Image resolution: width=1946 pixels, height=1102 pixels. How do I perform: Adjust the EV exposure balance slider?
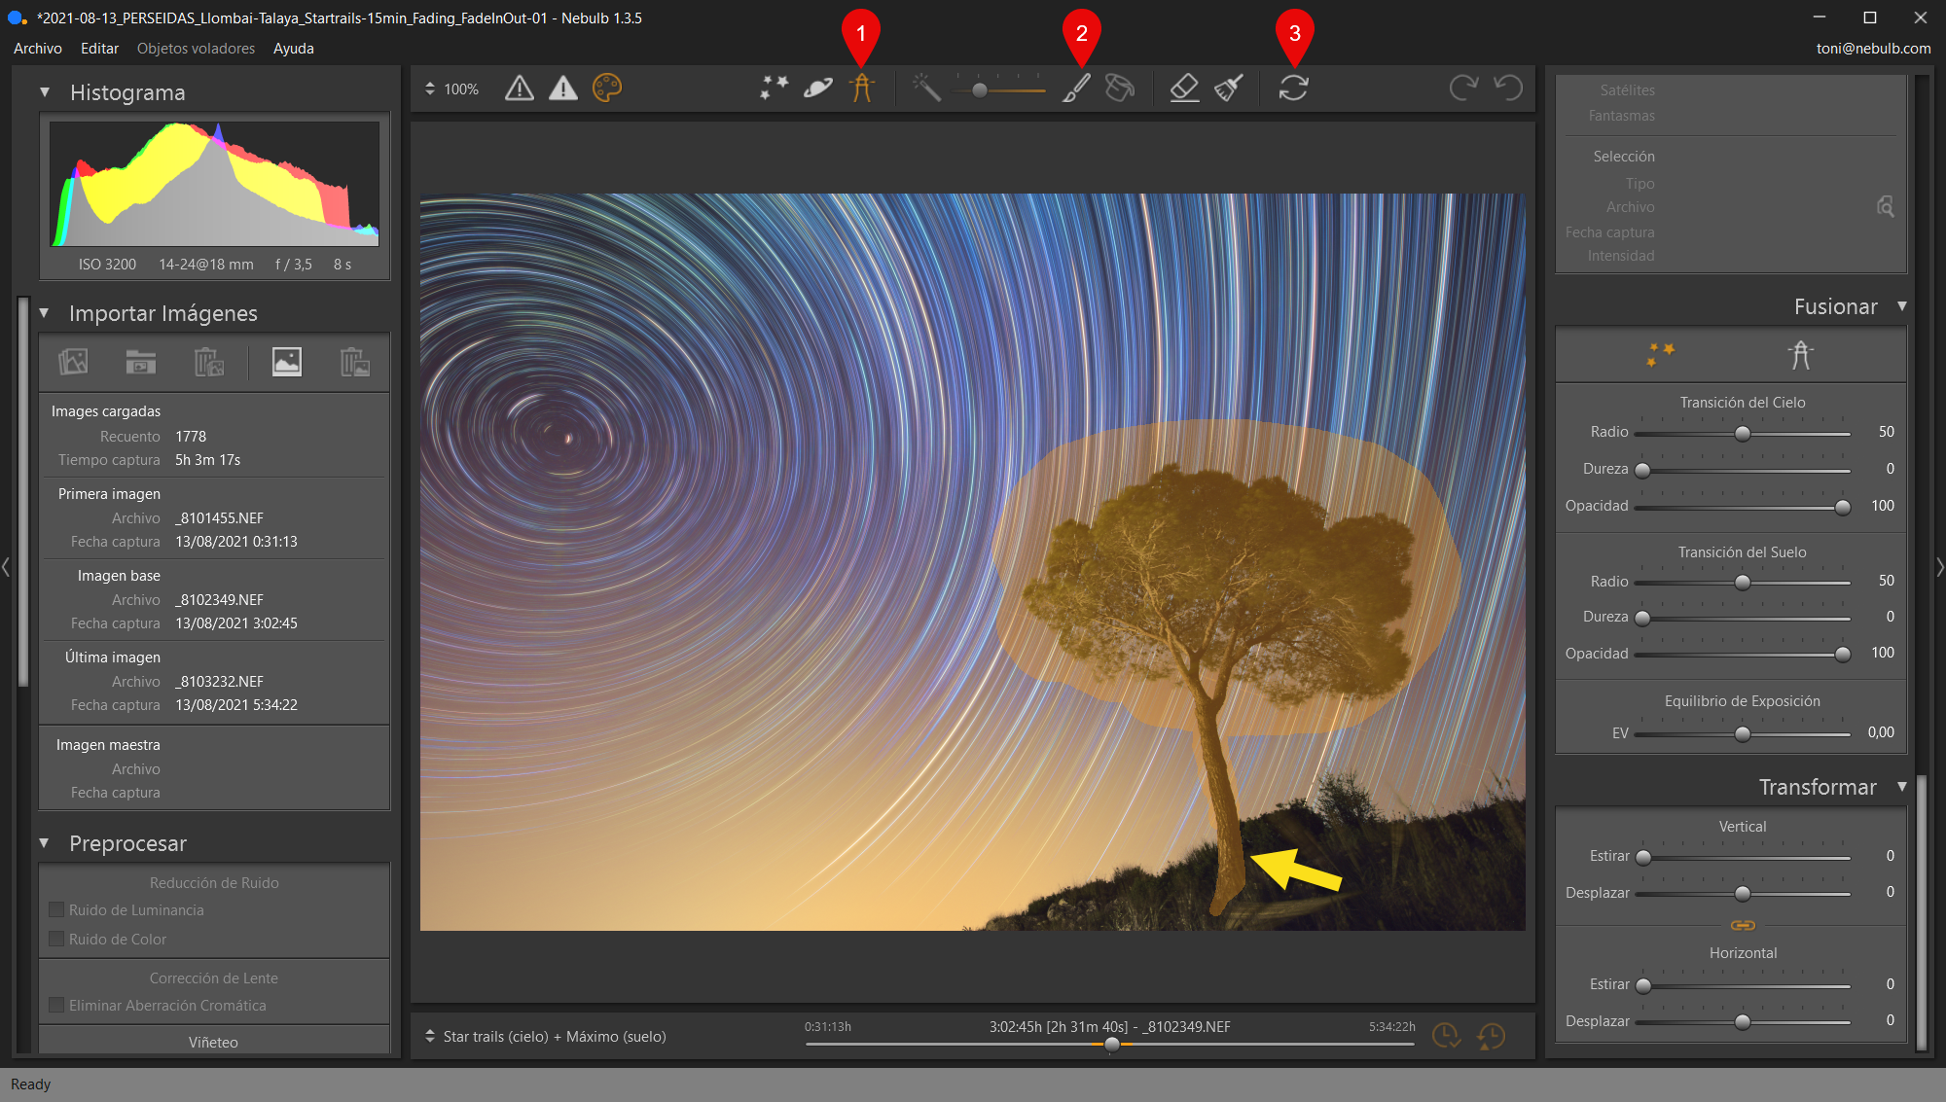tap(1742, 733)
